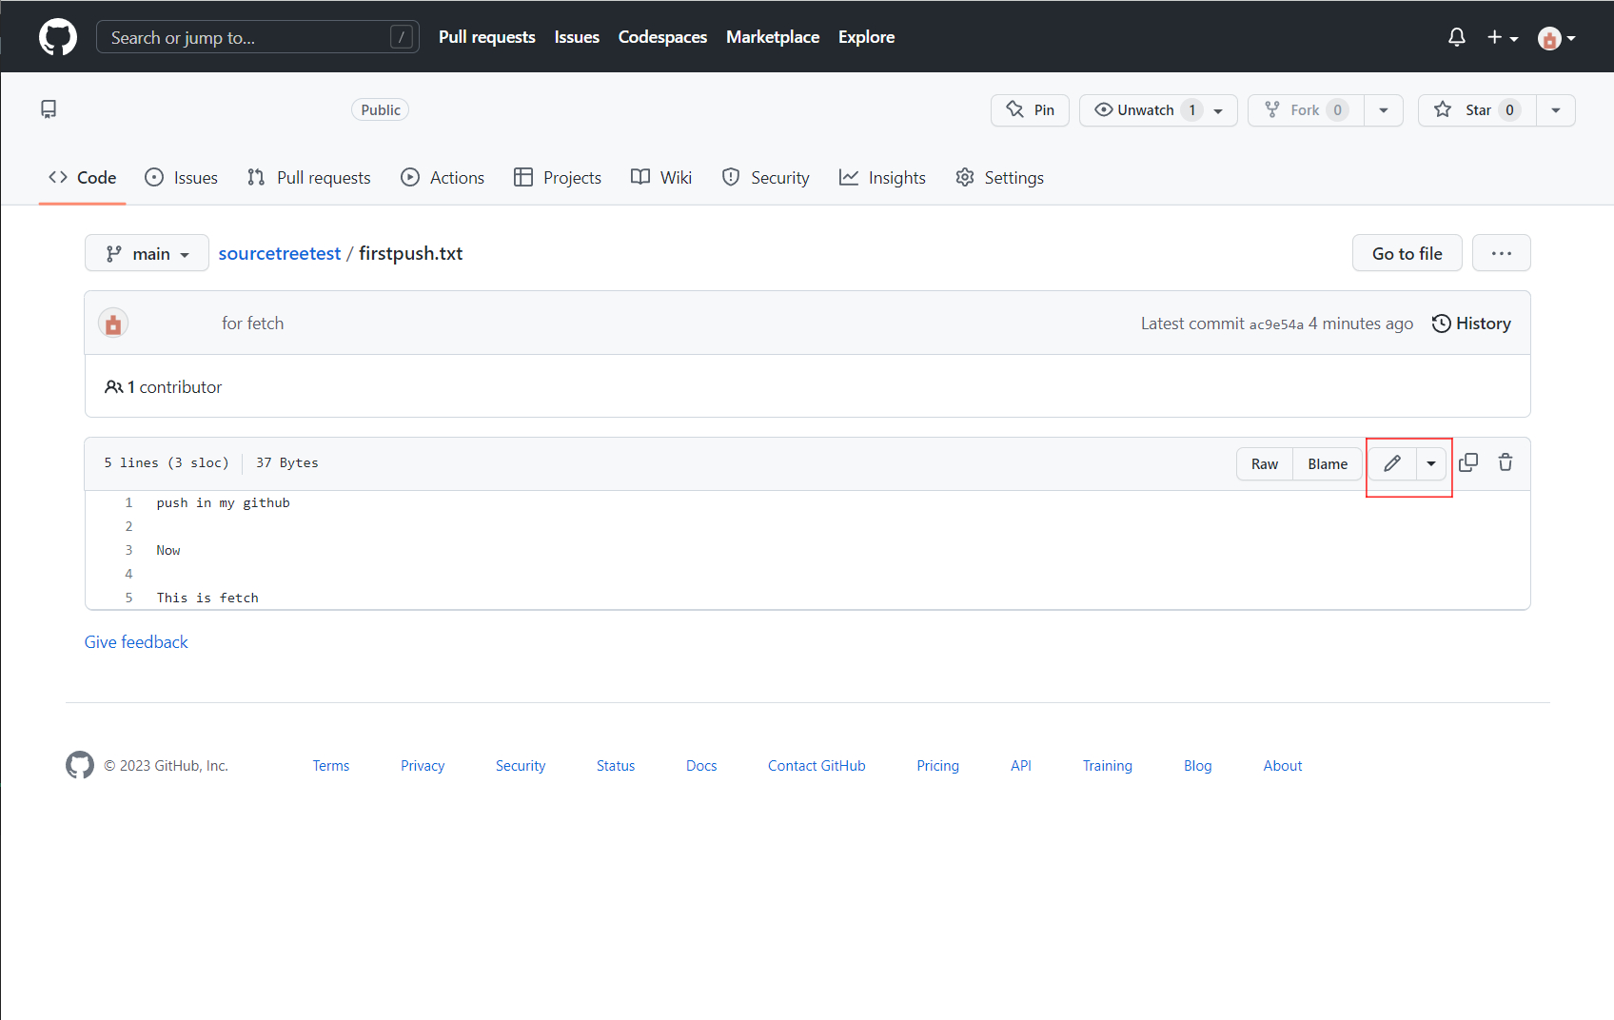Star this repository

click(x=1477, y=110)
